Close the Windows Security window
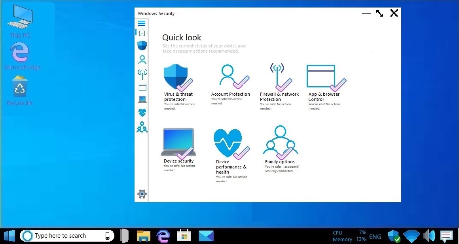Image resolution: width=459 pixels, height=244 pixels. pos(394,13)
